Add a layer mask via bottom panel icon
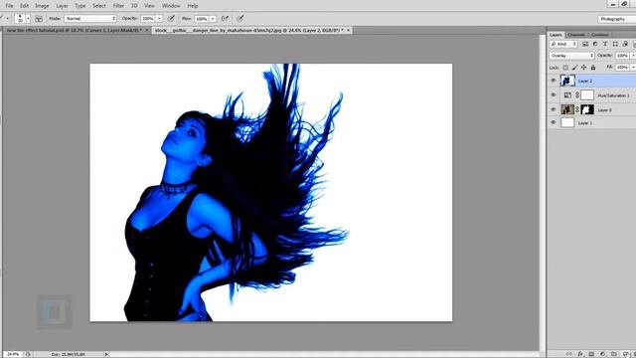Image resolution: width=636 pixels, height=358 pixels. point(591,354)
